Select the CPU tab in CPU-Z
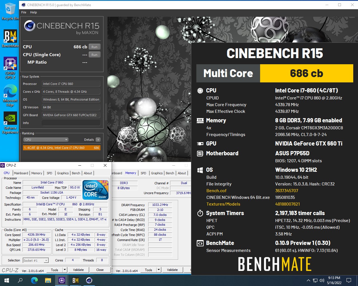358x286 pixels. point(7,173)
